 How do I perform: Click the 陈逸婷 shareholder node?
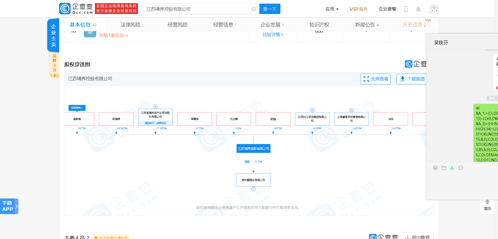[116, 119]
